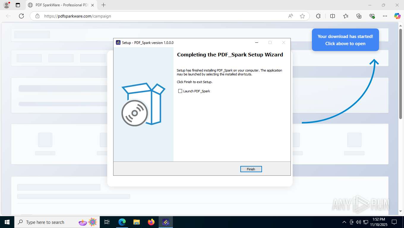Viewport: 404px width, 228px height.
Task: Open the Collections icon
Action: (359, 16)
